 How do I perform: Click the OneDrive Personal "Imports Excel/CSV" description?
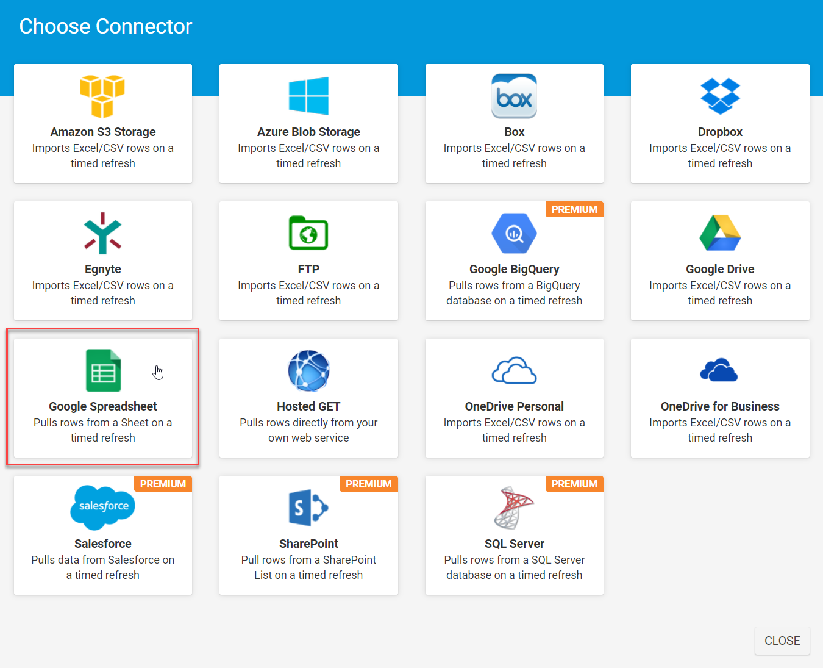click(x=515, y=430)
